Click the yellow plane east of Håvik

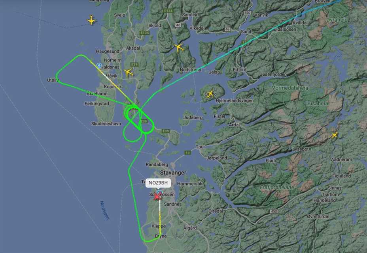tap(128, 73)
